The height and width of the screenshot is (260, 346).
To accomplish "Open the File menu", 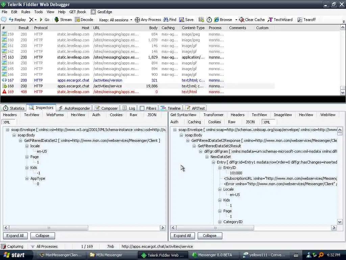I will point(4,12).
